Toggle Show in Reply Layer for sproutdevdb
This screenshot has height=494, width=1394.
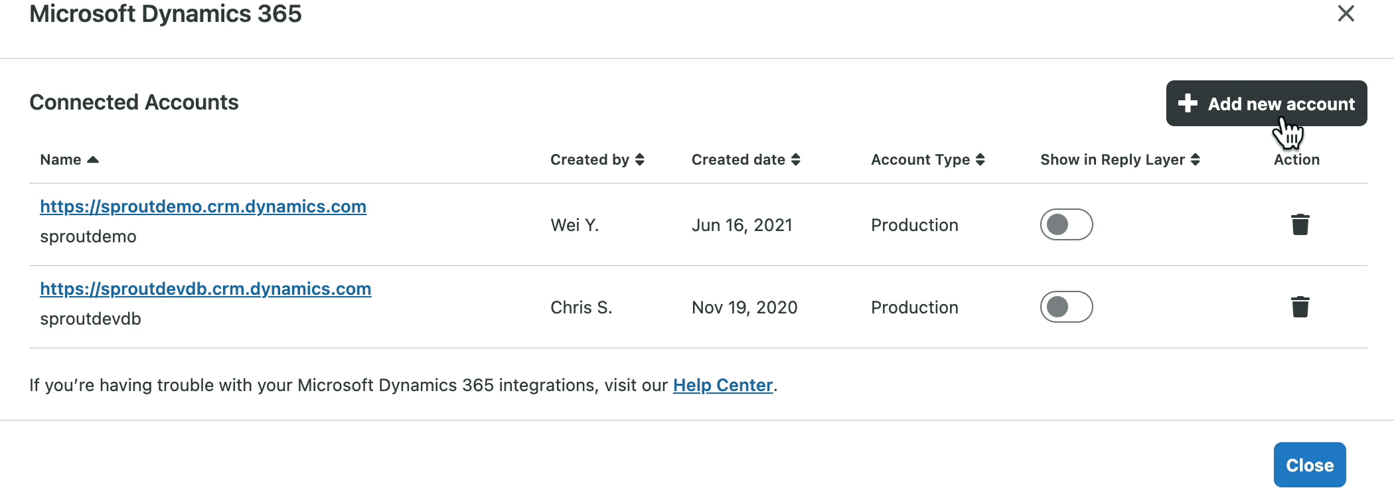[1066, 307]
